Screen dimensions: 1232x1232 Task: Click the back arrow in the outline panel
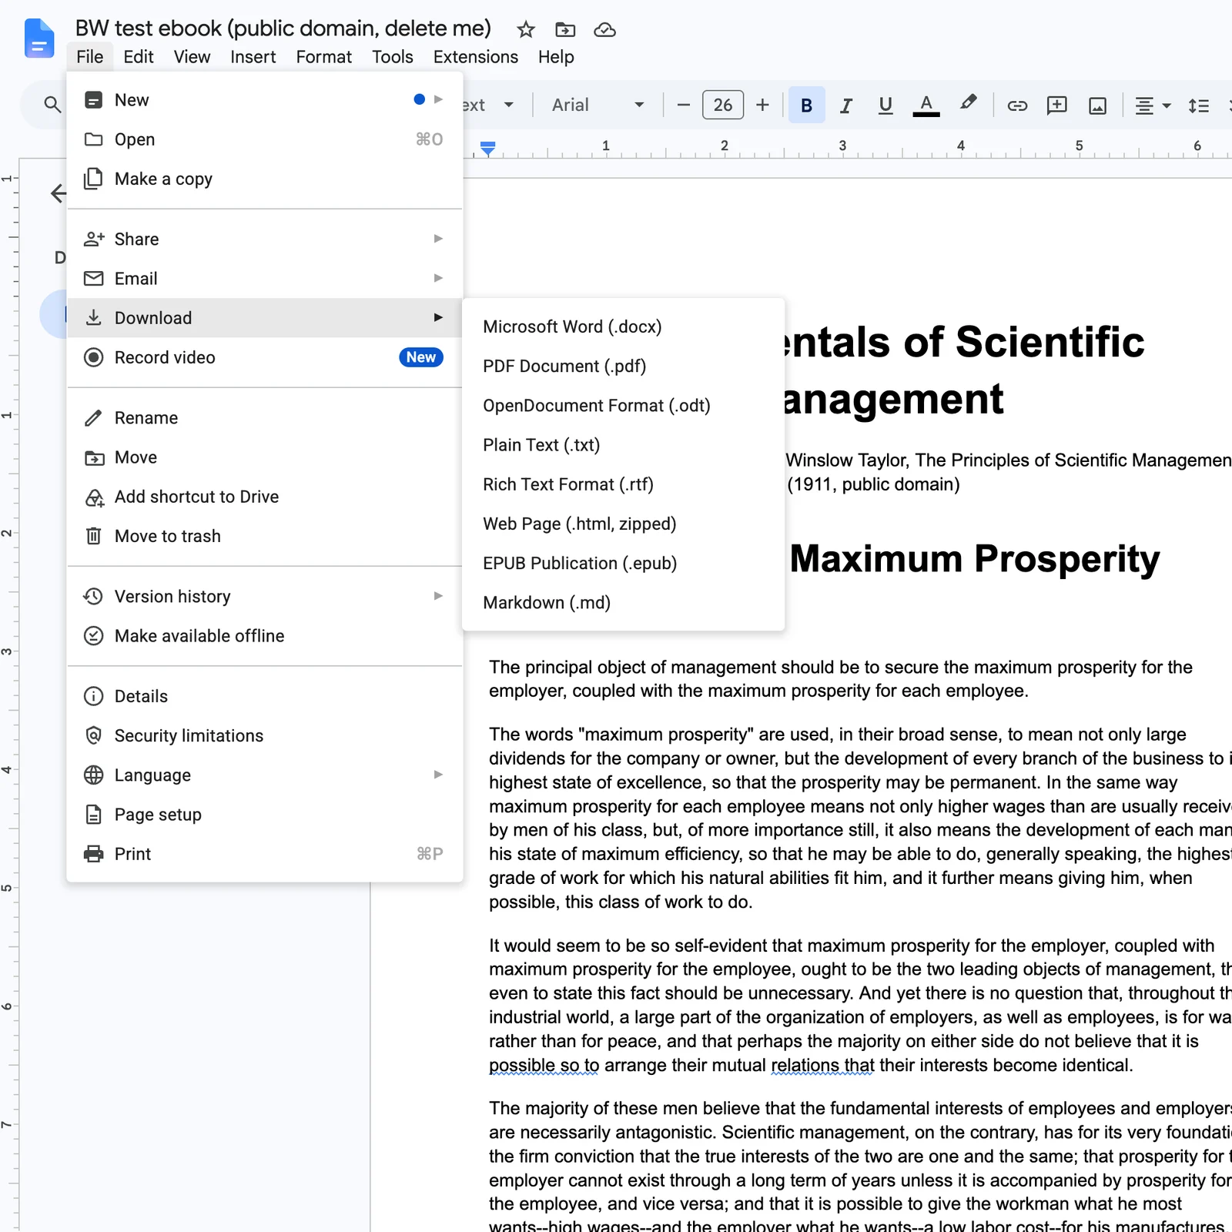click(59, 193)
